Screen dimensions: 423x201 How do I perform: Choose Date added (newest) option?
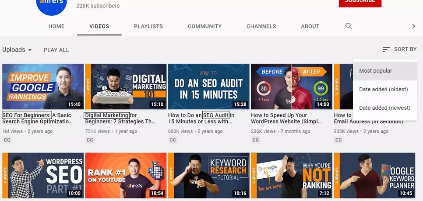[x=385, y=108]
